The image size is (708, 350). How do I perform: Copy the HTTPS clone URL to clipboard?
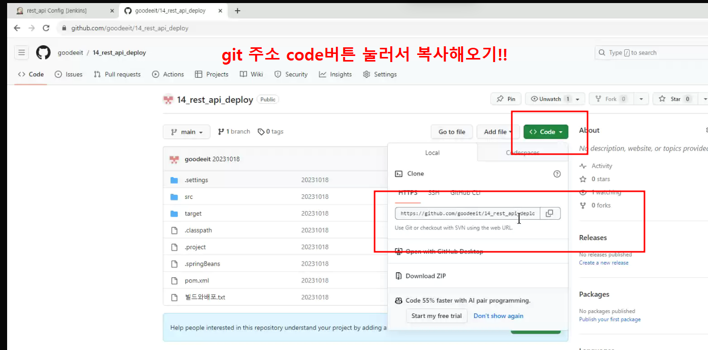pyautogui.click(x=549, y=213)
